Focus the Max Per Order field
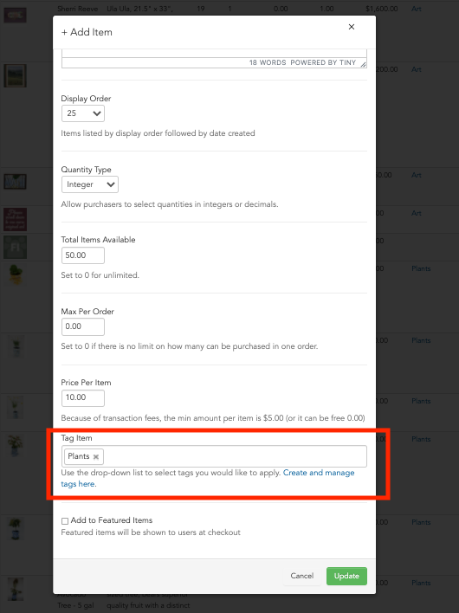Image resolution: width=459 pixels, height=613 pixels. click(83, 326)
